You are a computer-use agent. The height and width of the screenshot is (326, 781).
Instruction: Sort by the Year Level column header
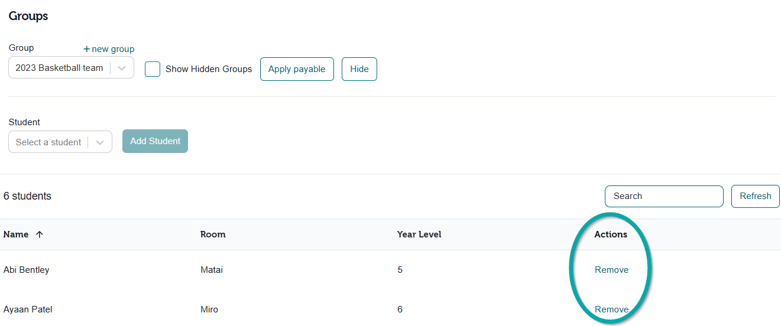tap(419, 234)
